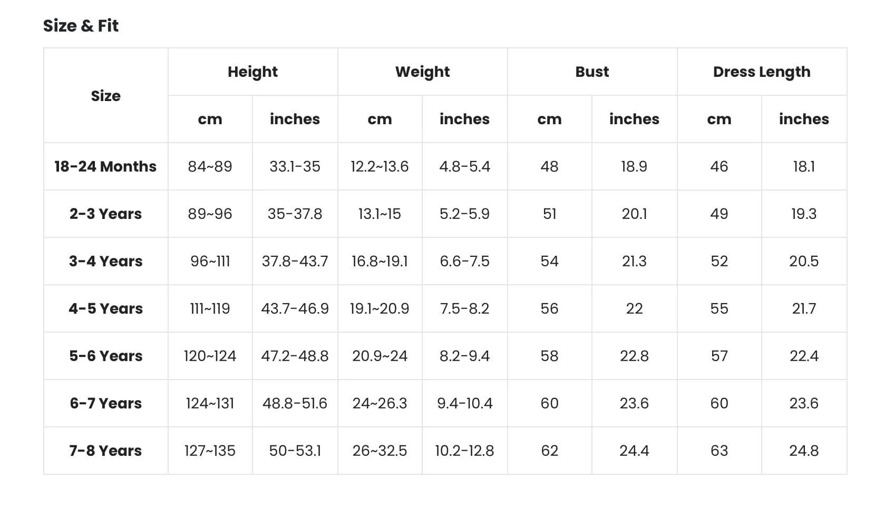Select the 12.2~13.6 weight cell
The image size is (894, 509).
(380, 166)
